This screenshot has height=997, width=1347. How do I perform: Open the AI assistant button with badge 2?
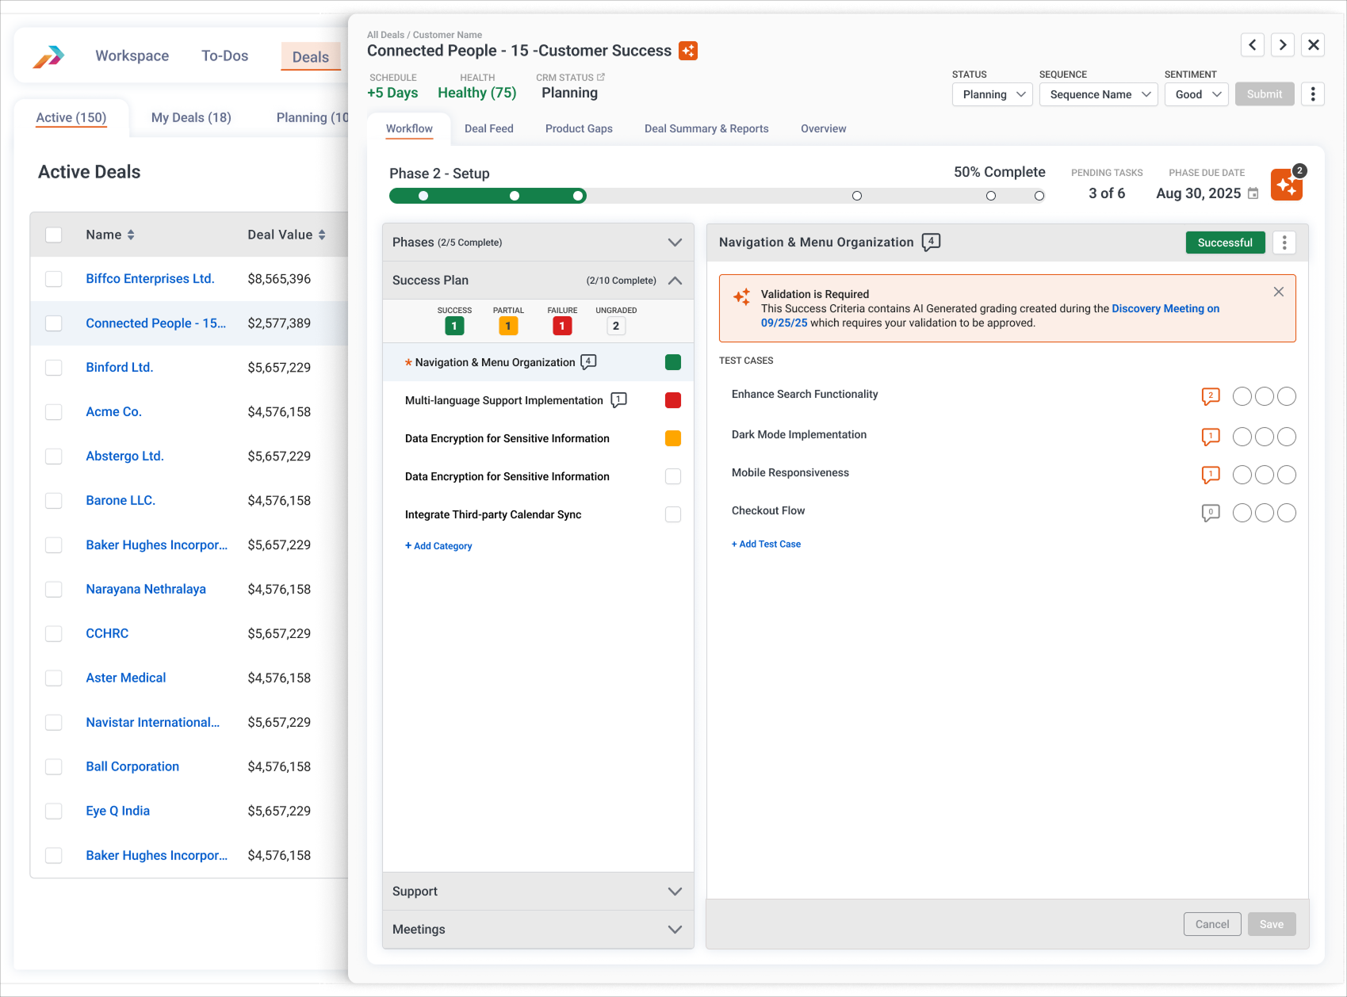click(x=1287, y=185)
